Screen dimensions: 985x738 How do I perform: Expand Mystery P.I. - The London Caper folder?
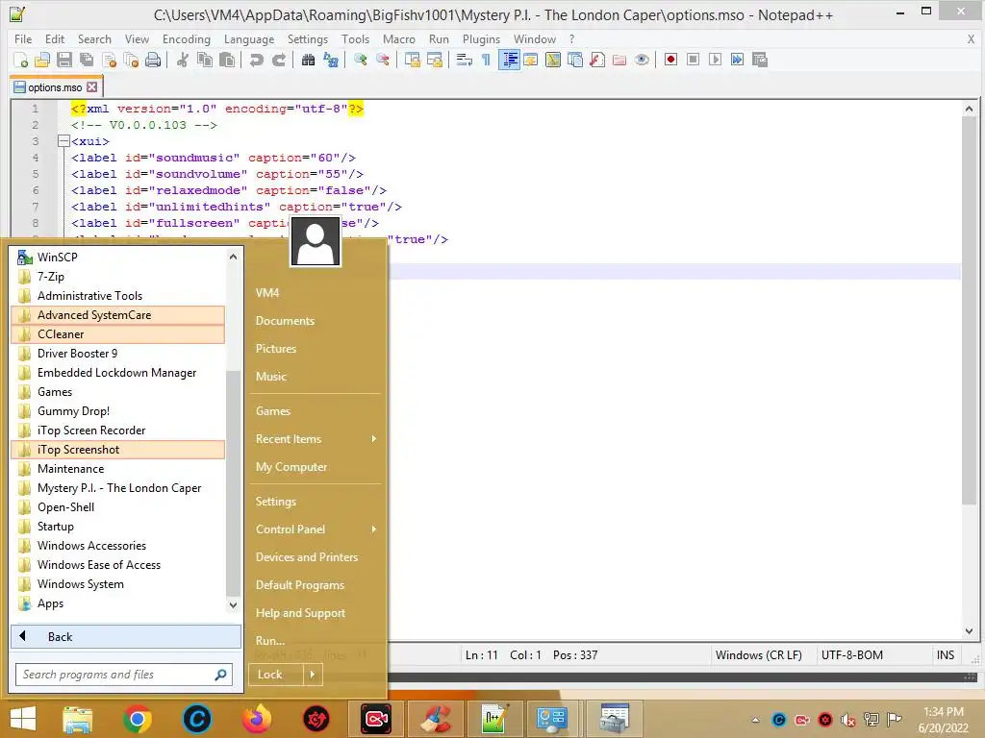118,488
